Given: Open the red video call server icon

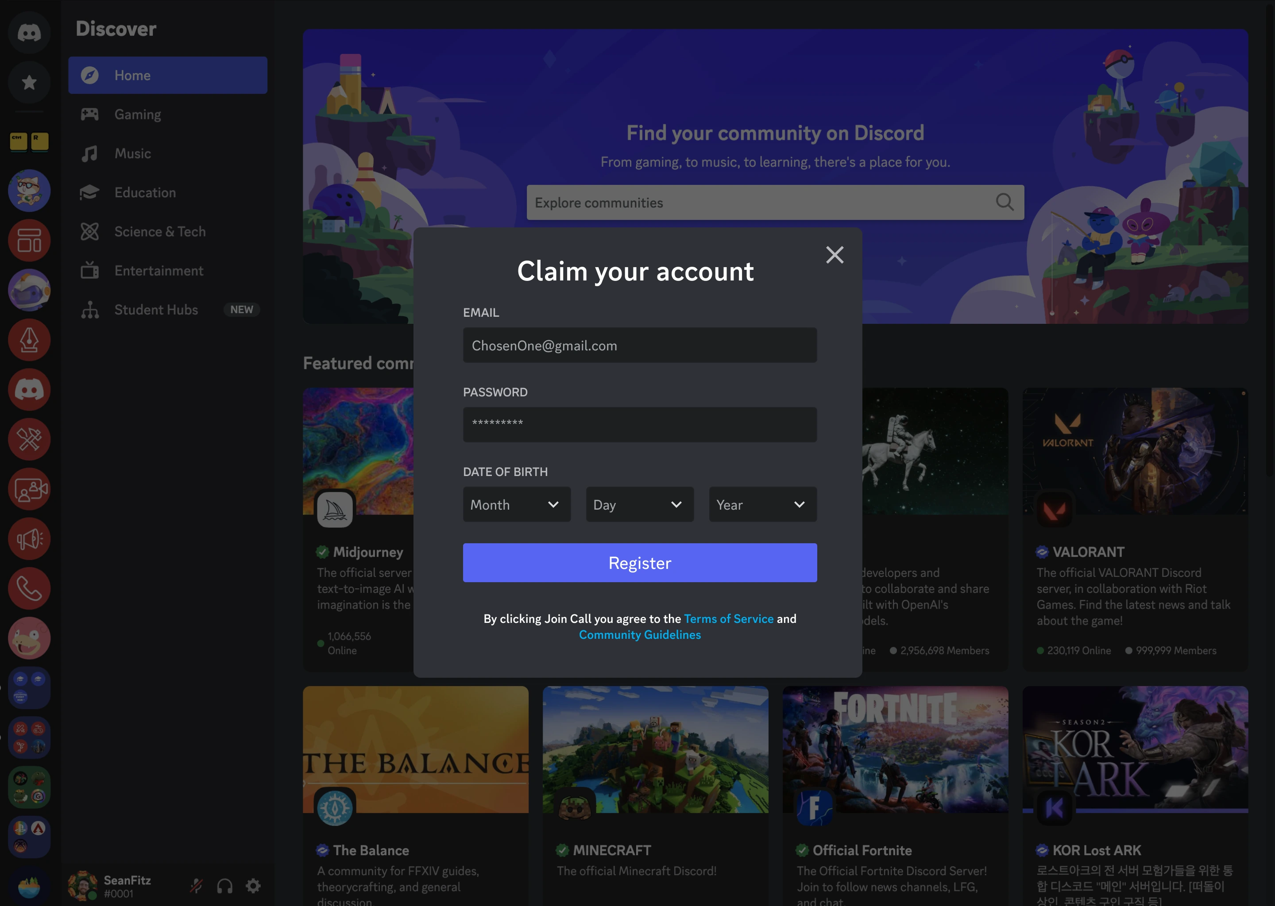Looking at the screenshot, I should point(29,489).
